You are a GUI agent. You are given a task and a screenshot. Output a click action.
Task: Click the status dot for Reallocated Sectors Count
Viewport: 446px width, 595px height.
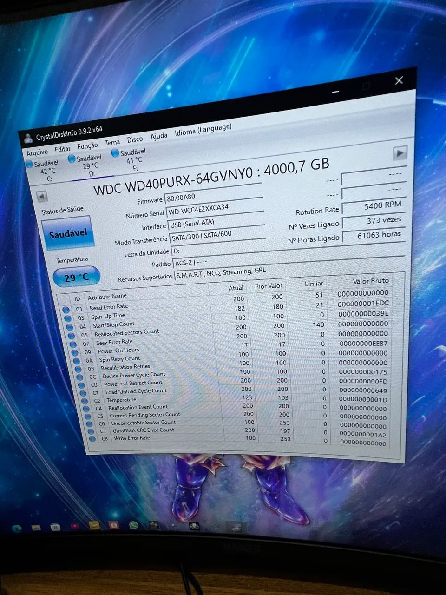tap(72, 336)
